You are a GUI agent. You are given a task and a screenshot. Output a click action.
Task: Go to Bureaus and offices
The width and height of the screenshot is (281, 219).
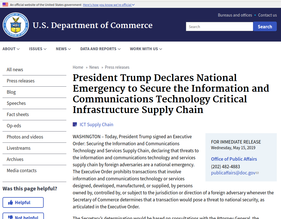pos(235,15)
